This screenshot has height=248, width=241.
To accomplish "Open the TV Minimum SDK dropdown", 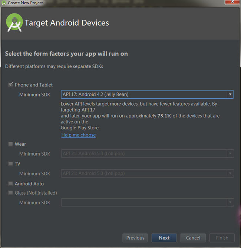I will (x=147, y=173).
